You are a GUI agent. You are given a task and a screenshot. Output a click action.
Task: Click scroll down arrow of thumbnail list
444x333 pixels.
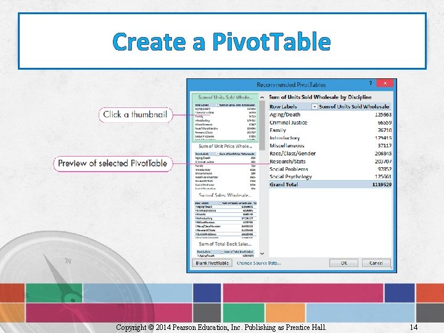[x=262, y=253]
